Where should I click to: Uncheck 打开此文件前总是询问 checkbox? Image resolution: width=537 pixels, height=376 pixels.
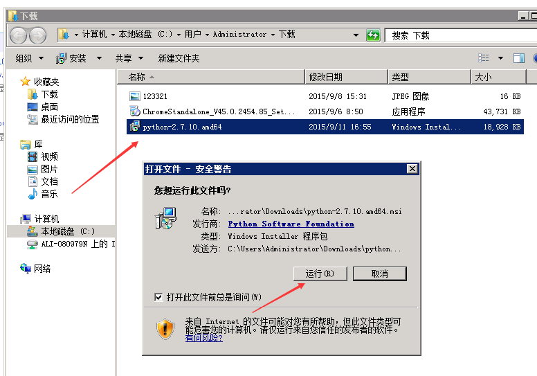[x=159, y=297]
